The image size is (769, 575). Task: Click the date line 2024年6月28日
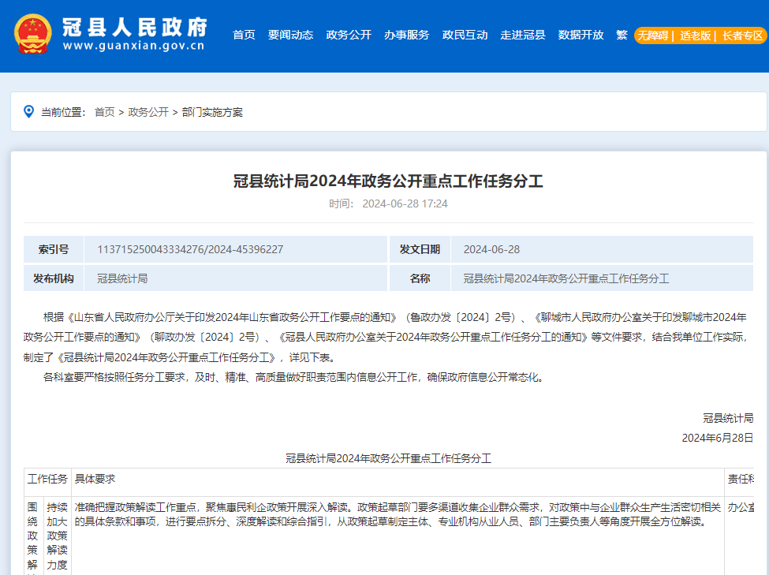[718, 438]
